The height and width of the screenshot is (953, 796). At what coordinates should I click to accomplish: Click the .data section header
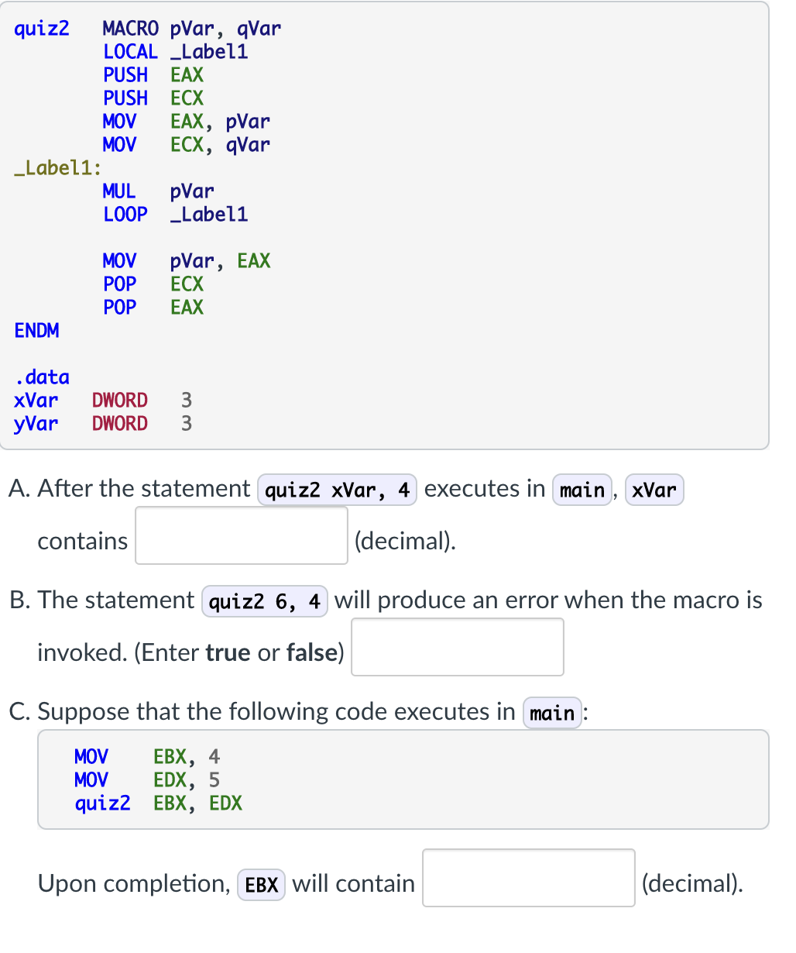(x=42, y=377)
